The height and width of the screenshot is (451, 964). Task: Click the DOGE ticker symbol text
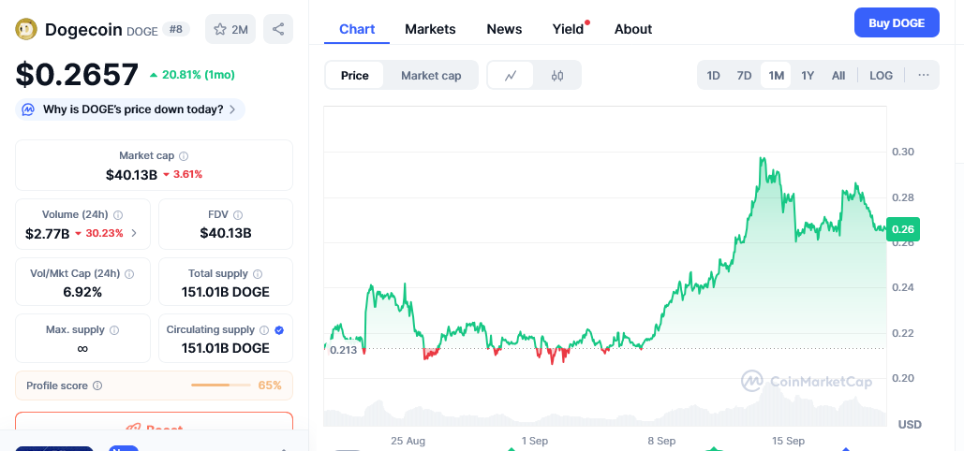click(142, 31)
